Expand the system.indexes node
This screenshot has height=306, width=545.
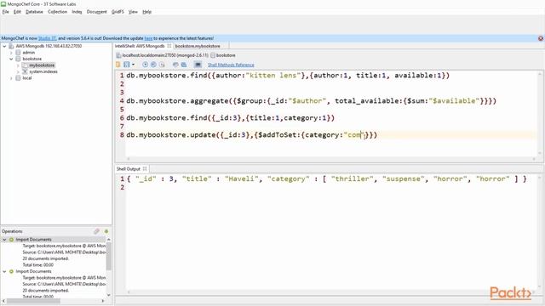point(18,71)
